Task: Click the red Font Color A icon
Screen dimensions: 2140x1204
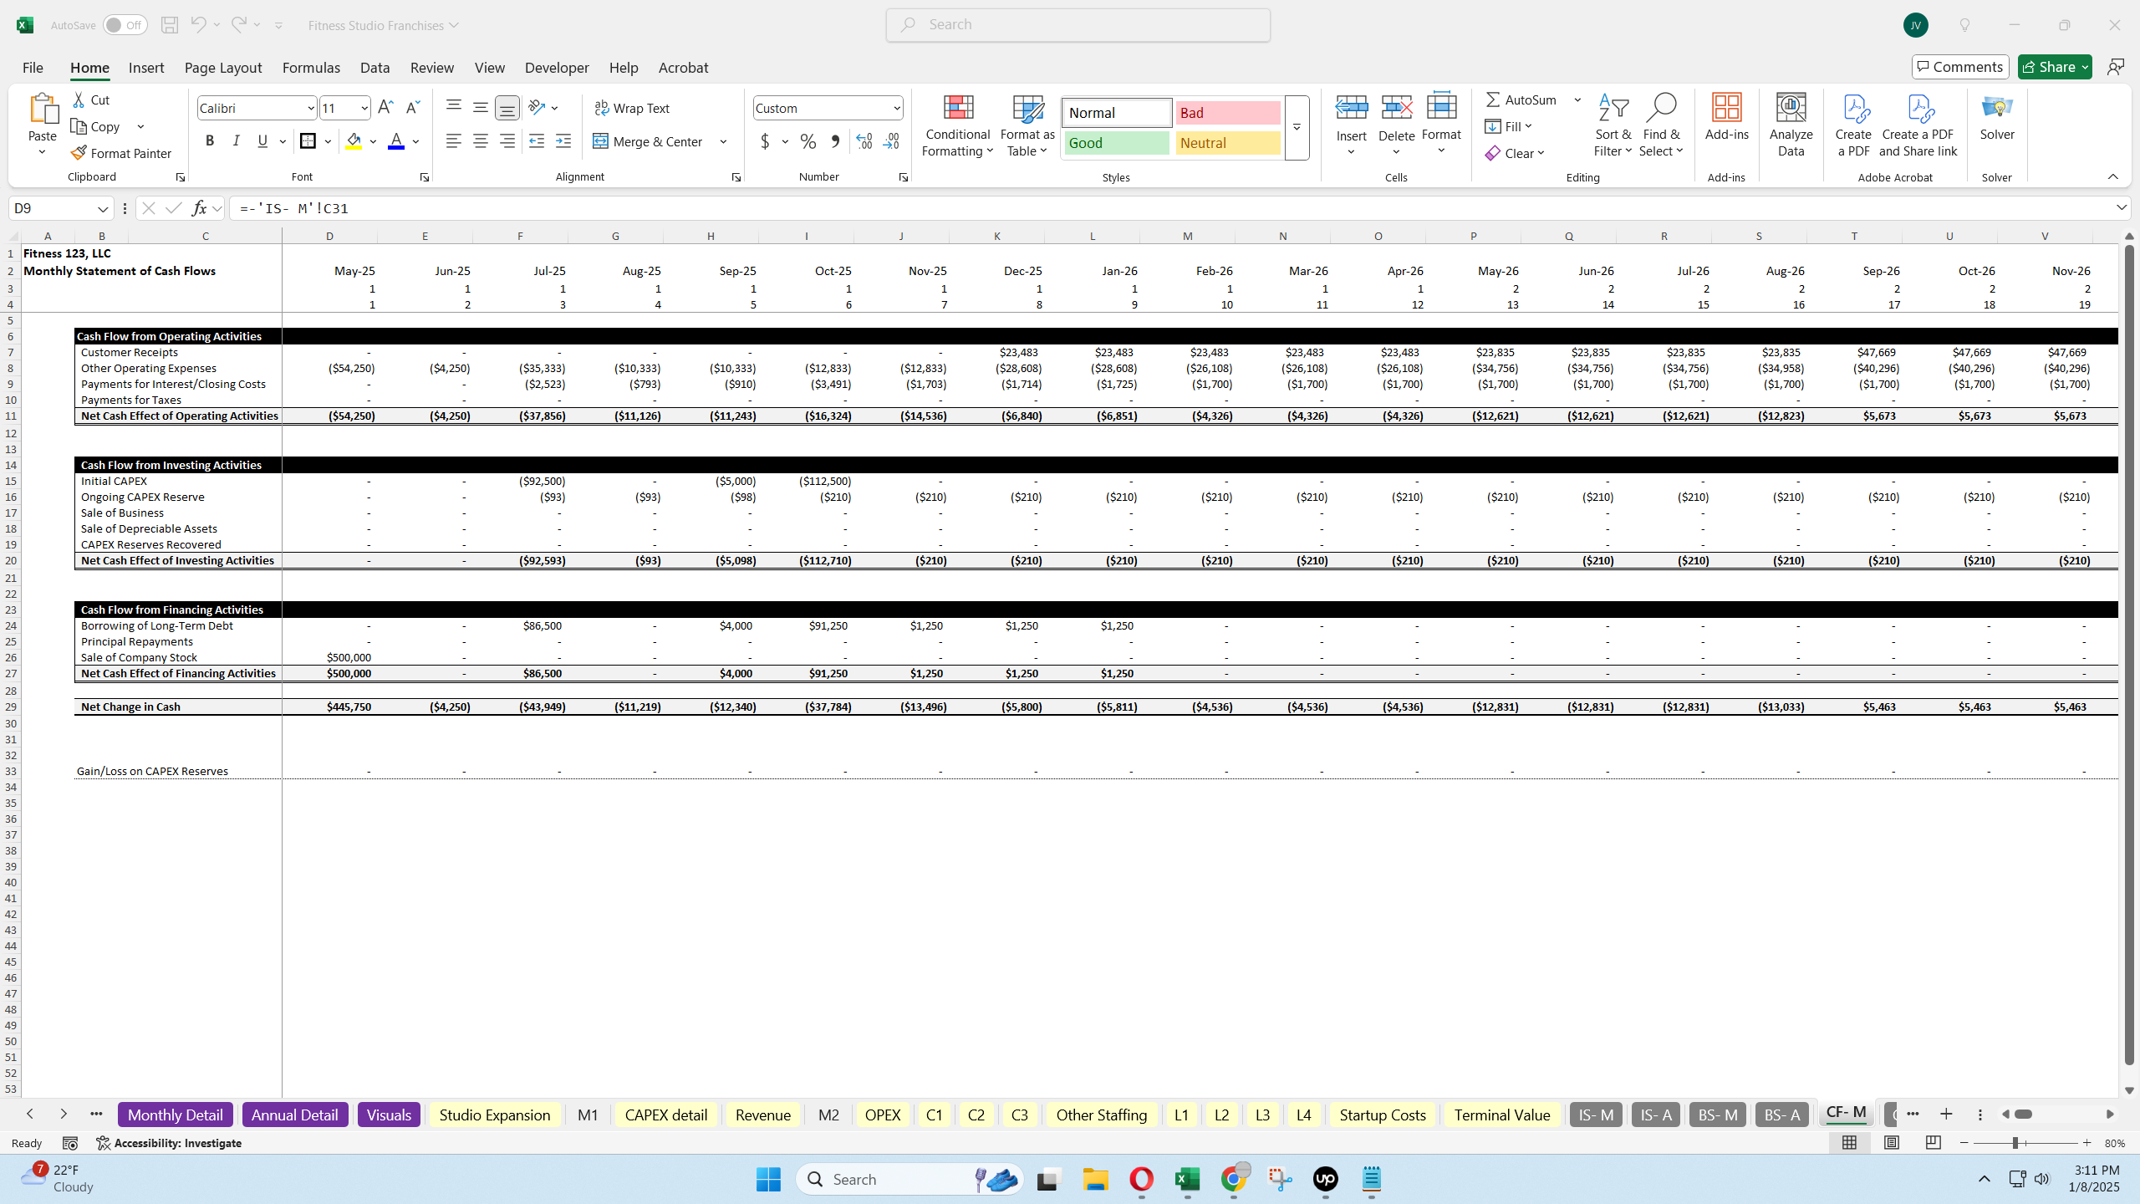Action: point(396,141)
